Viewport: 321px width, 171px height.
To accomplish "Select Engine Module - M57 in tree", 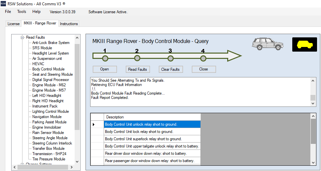I will pyautogui.click(x=49, y=90).
